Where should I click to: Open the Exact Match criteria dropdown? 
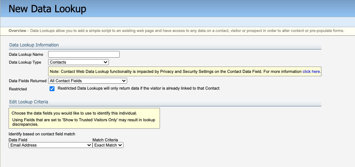click(x=108, y=145)
